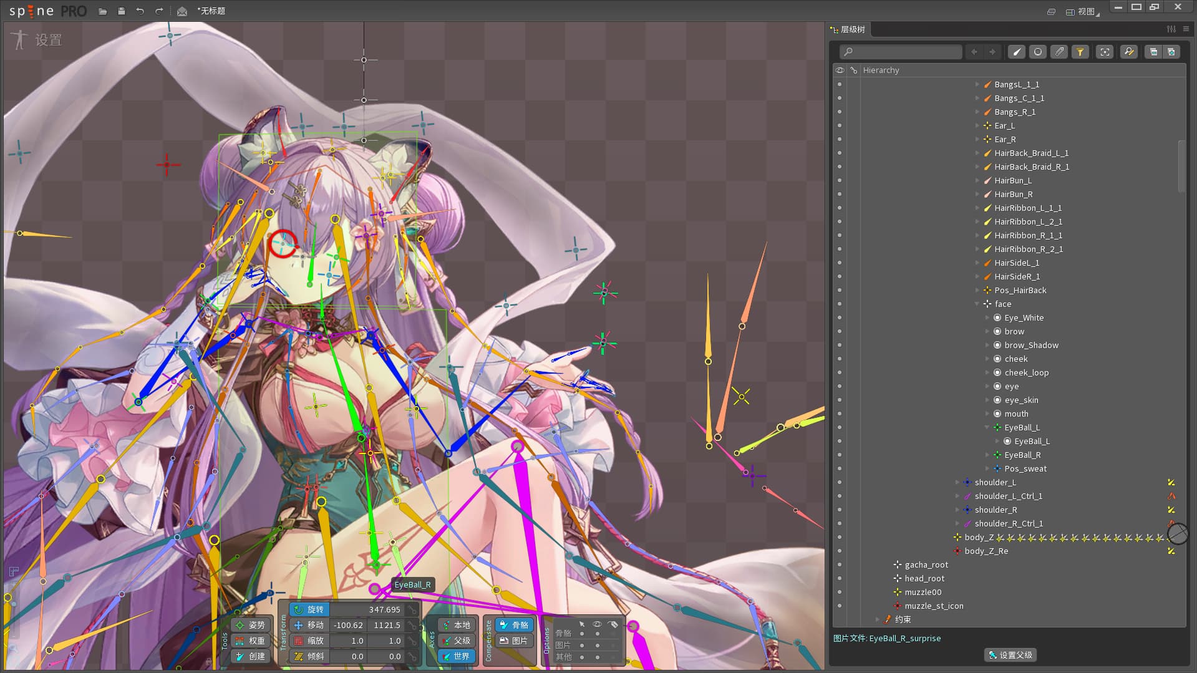Select the brow_Shadow slot in the tree

pyautogui.click(x=1031, y=345)
